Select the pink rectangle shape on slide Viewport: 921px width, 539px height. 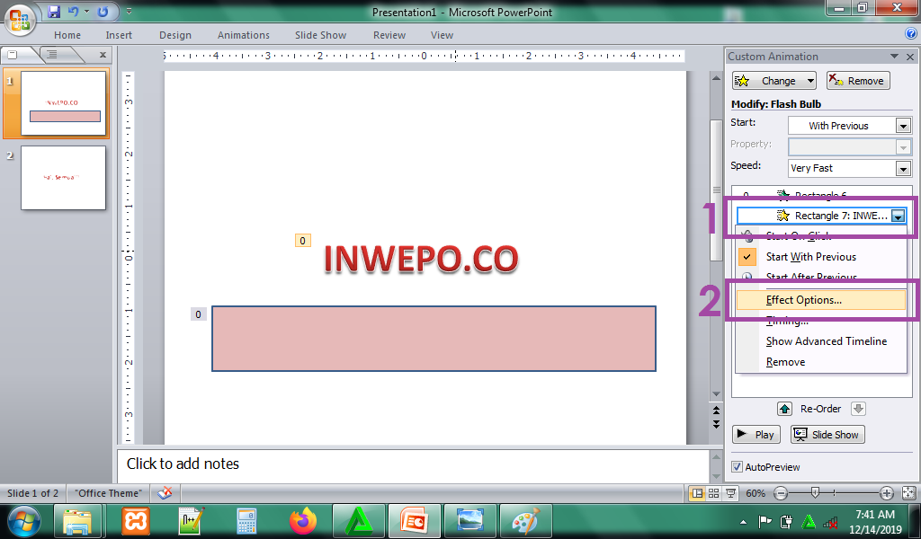point(434,339)
